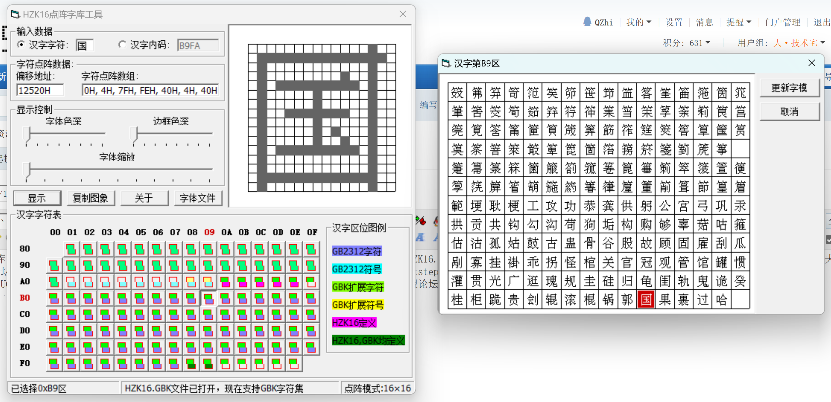Select zone icon at row C0 column 00
Image resolution: width=831 pixels, height=402 pixels.
pos(54,315)
